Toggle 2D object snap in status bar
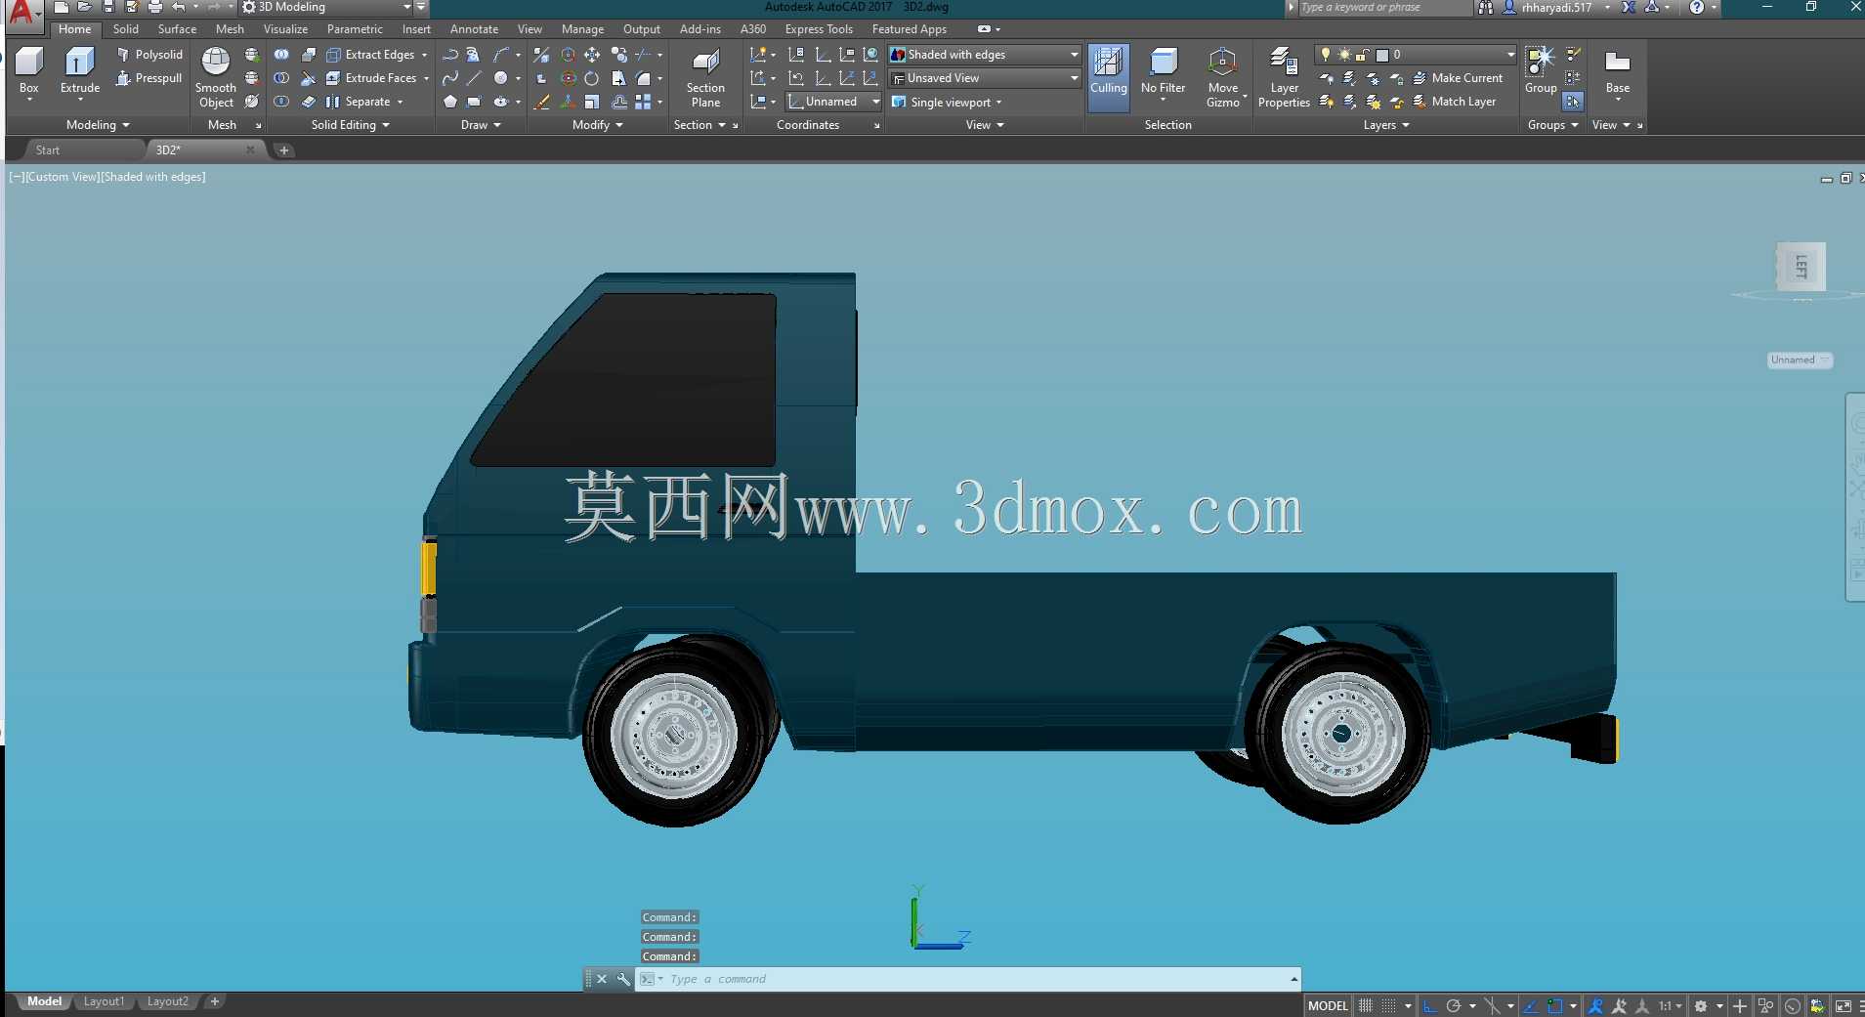The image size is (1865, 1017). (x=1555, y=1005)
